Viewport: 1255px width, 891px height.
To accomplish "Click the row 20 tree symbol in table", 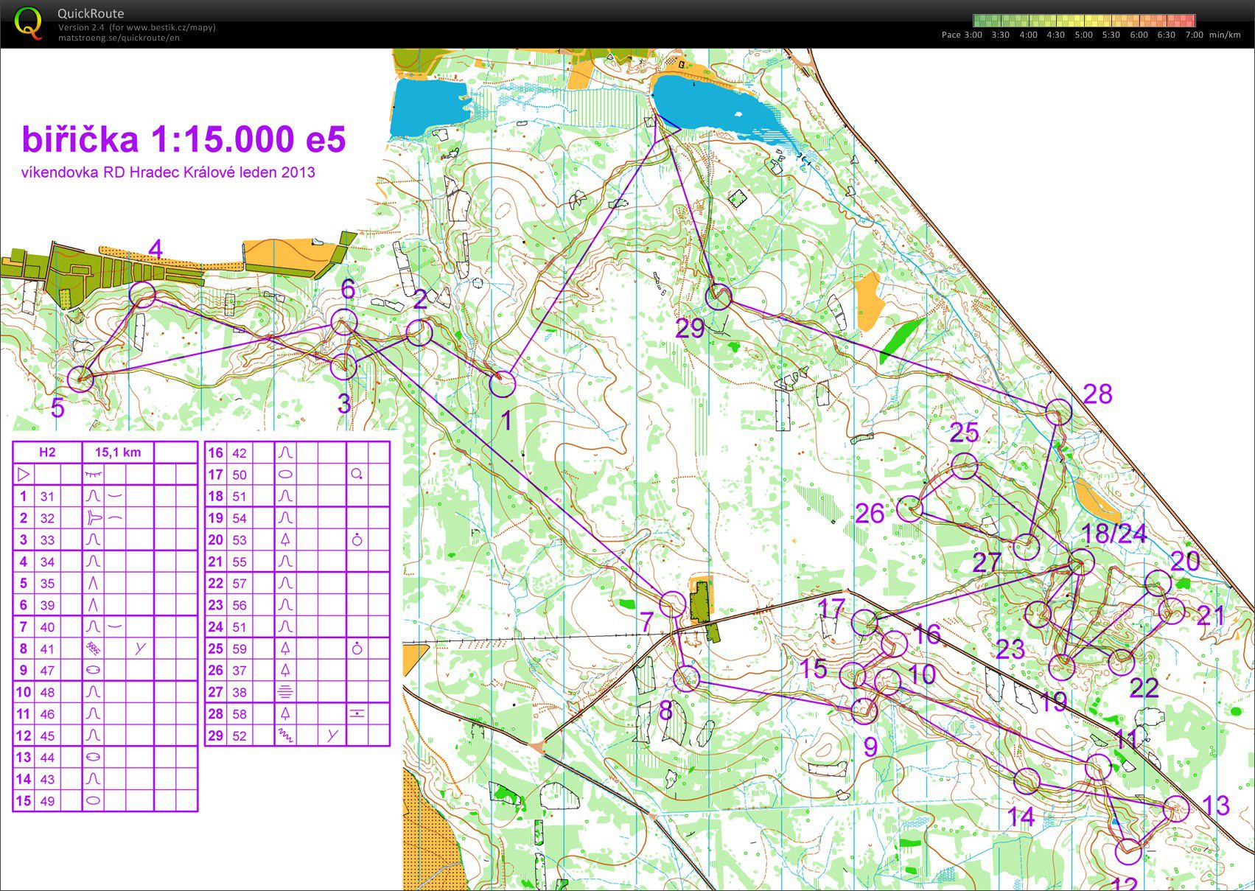I will (285, 539).
